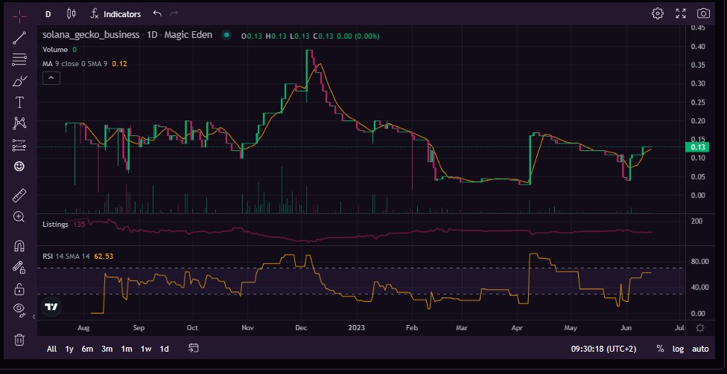Open the candlestick chart style selector

click(x=71, y=14)
